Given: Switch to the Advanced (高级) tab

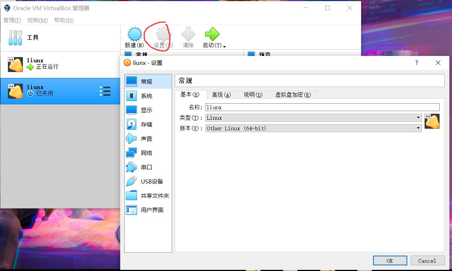Looking at the screenshot, I should click(222, 95).
